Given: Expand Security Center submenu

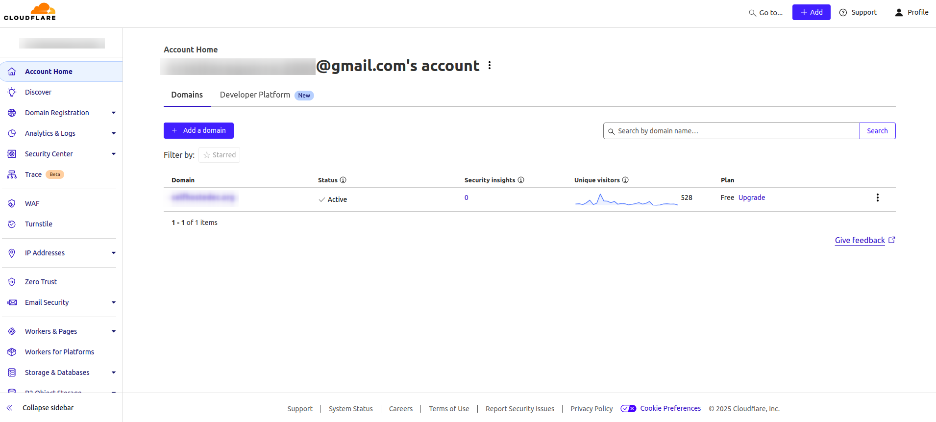Looking at the screenshot, I should [114, 154].
